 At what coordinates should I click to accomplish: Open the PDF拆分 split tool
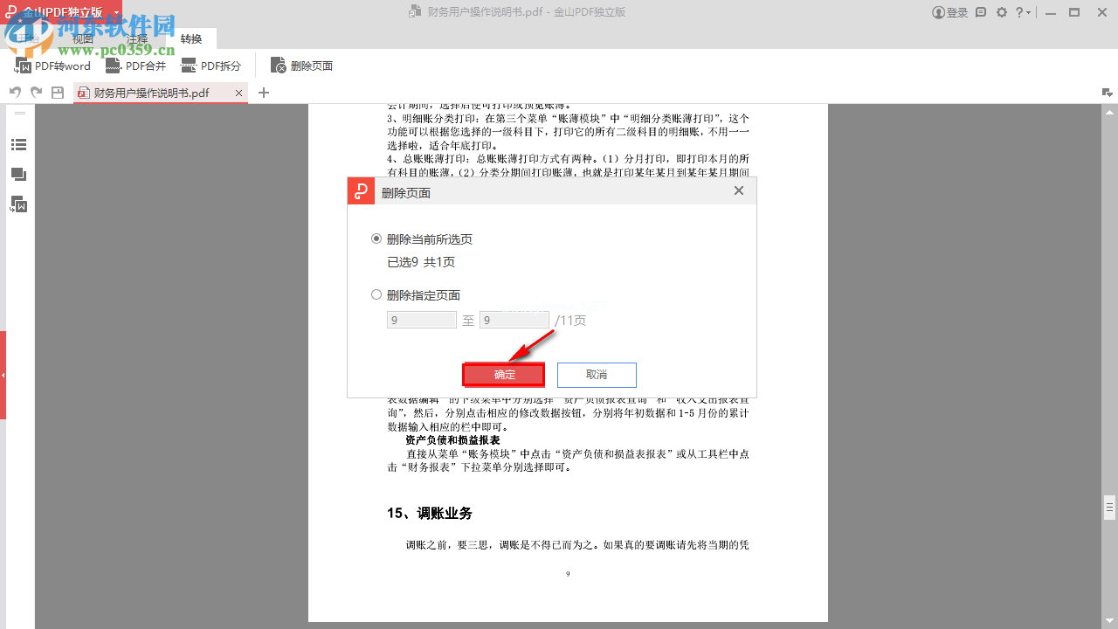pos(210,66)
